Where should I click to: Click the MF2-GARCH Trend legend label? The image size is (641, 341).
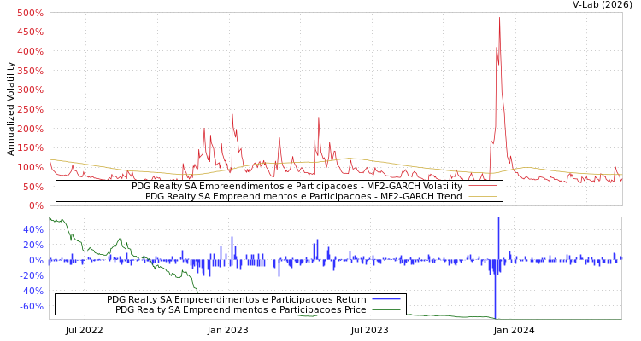[303, 196]
